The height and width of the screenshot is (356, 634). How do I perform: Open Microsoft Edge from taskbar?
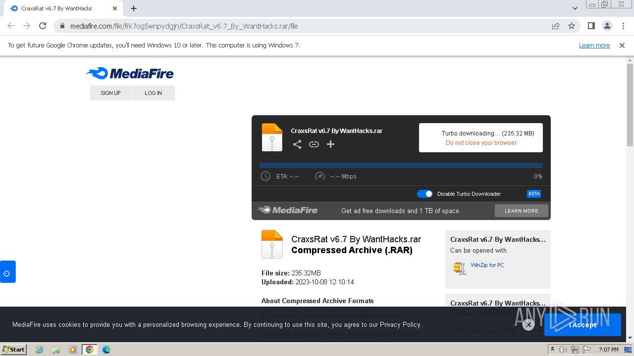tap(106, 350)
